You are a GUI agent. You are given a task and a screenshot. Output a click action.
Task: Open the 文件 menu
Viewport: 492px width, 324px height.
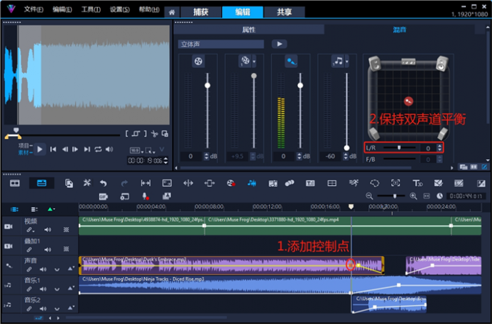click(x=33, y=10)
